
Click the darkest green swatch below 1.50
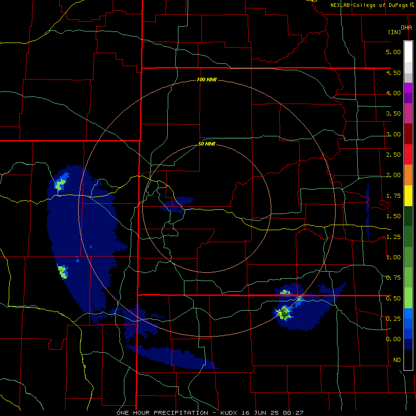(408, 216)
